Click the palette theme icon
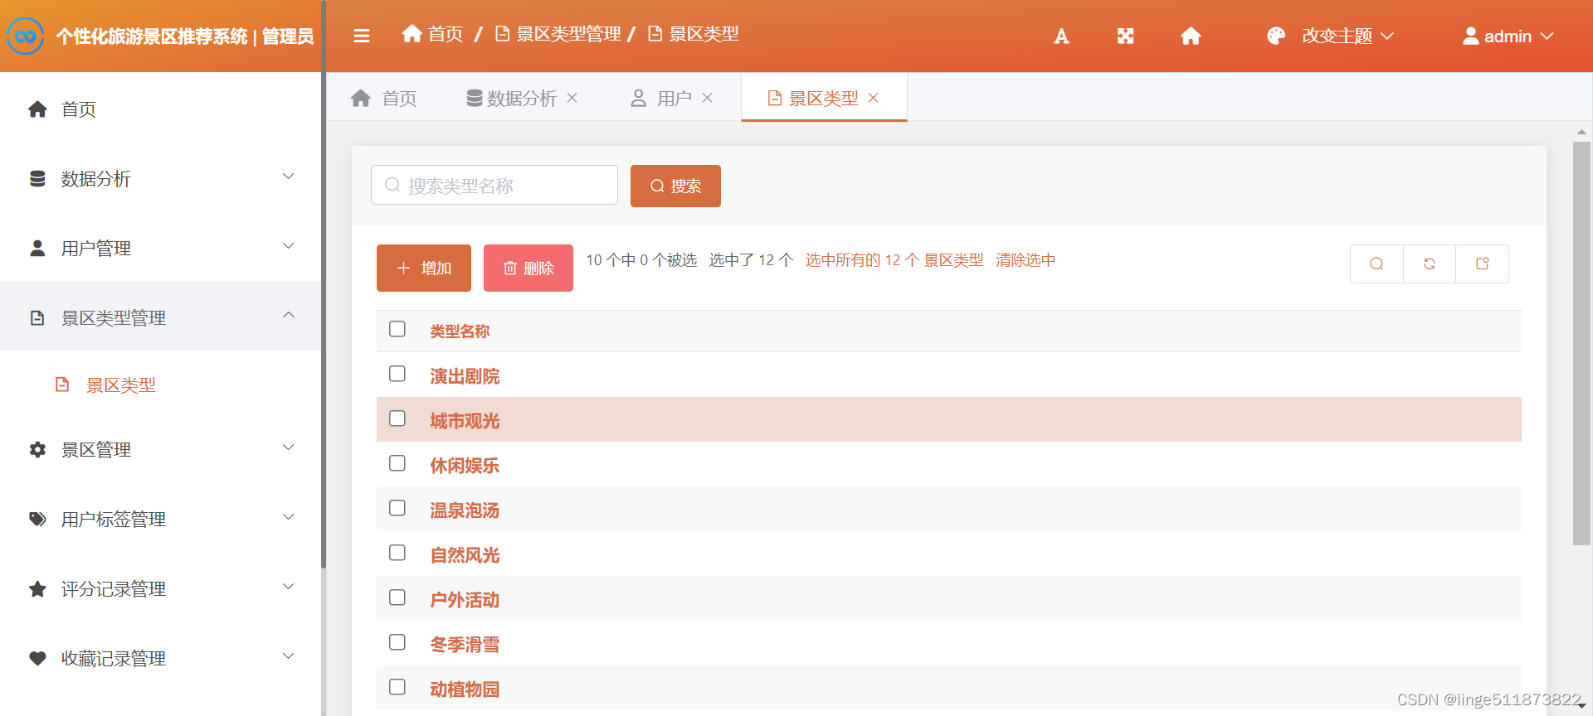 (x=1276, y=36)
